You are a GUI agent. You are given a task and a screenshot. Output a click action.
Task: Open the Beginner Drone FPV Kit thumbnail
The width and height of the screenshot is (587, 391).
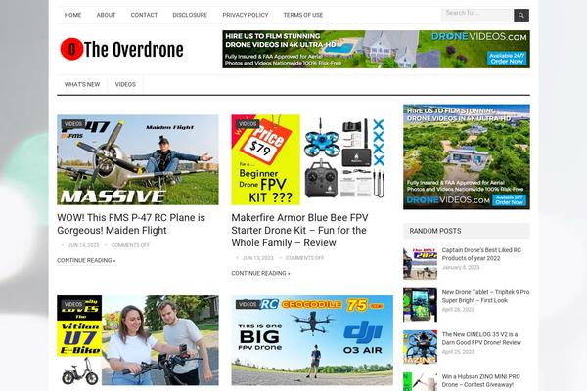point(312,159)
